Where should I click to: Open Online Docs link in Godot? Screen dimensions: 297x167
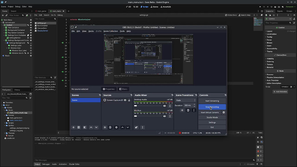pyautogui.click(x=231, y=15)
